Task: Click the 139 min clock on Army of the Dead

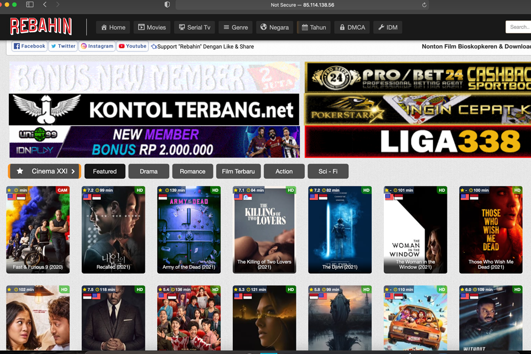Action: (x=176, y=190)
